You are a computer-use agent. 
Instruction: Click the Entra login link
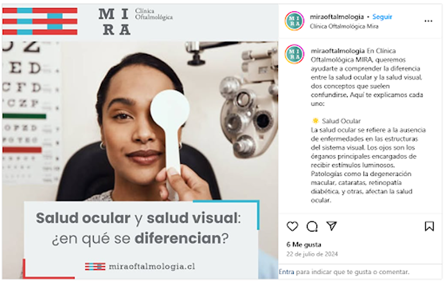tap(286, 272)
